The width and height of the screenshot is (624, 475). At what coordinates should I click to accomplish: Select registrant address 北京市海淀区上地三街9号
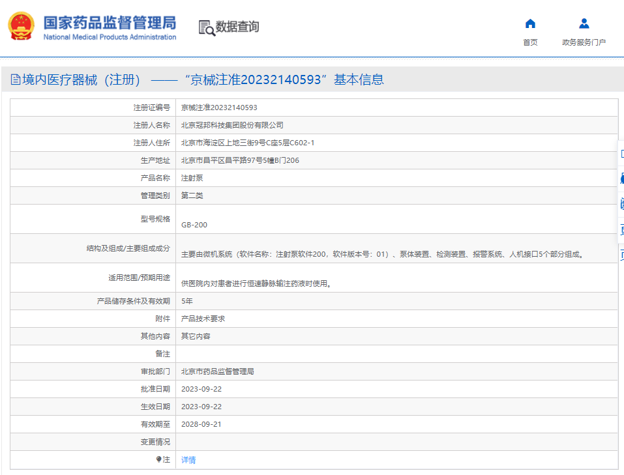(x=248, y=143)
